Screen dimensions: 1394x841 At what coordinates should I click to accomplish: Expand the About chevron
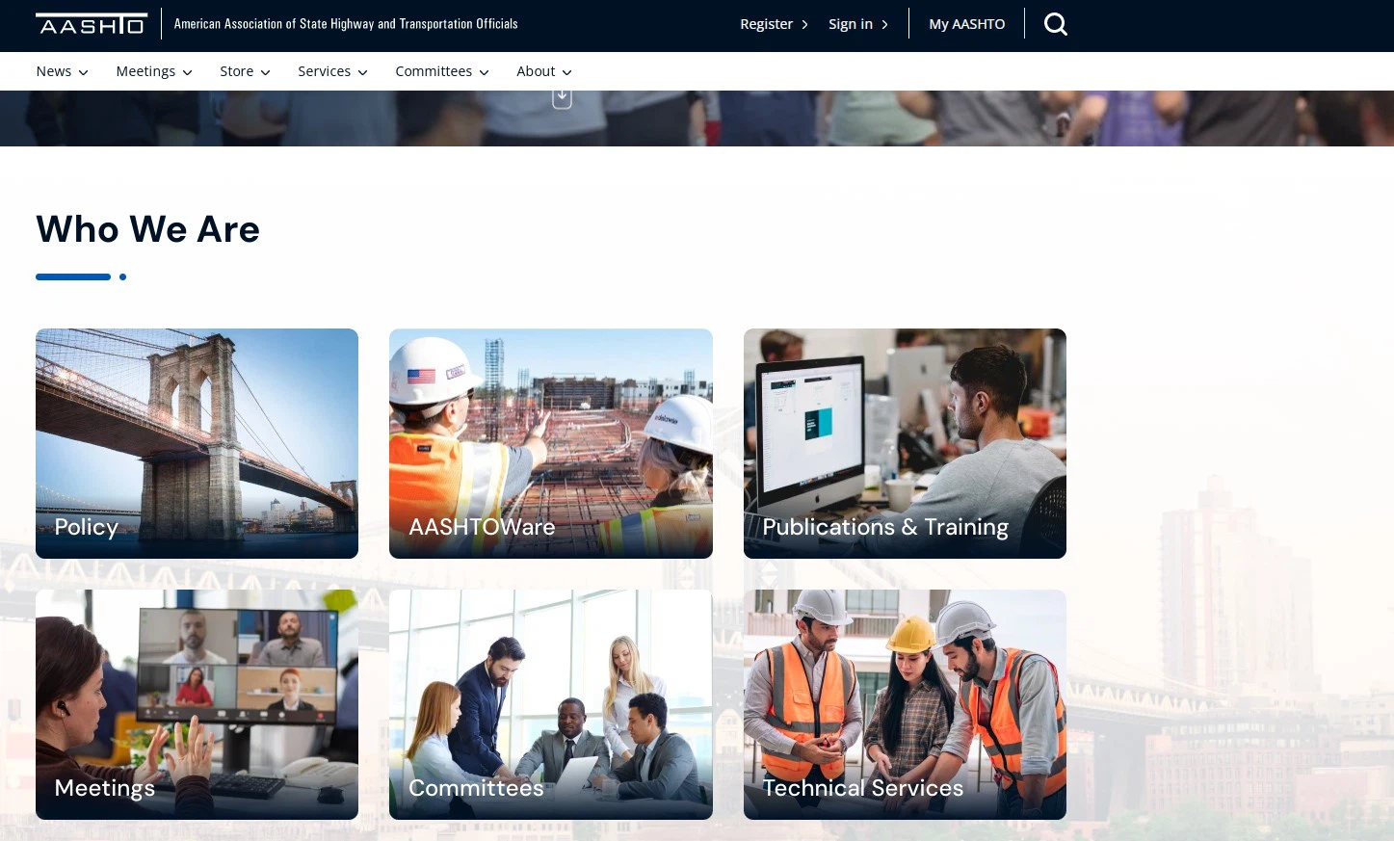pyautogui.click(x=566, y=72)
